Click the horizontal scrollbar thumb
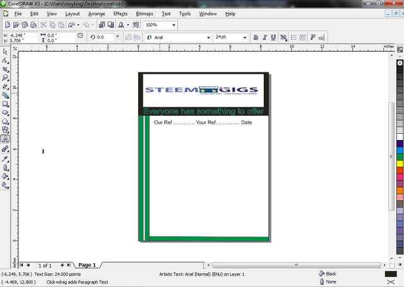404x287 pixels. pos(296,265)
